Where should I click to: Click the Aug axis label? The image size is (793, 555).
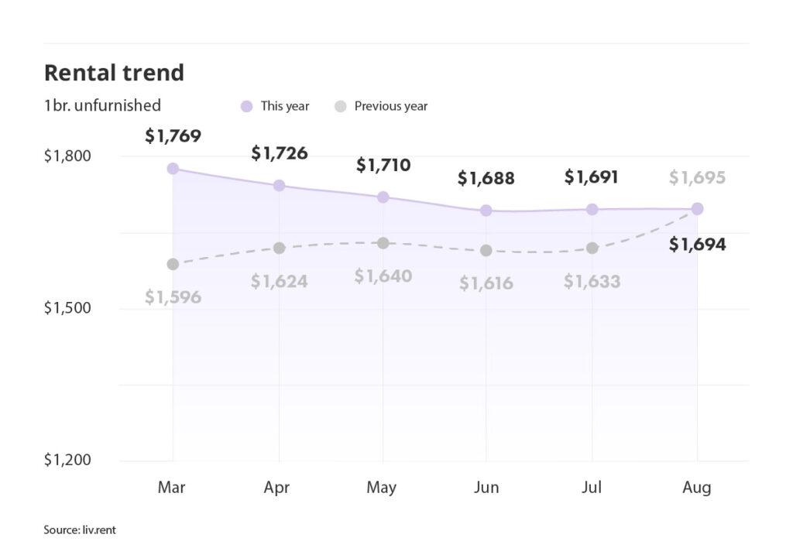[x=697, y=488]
